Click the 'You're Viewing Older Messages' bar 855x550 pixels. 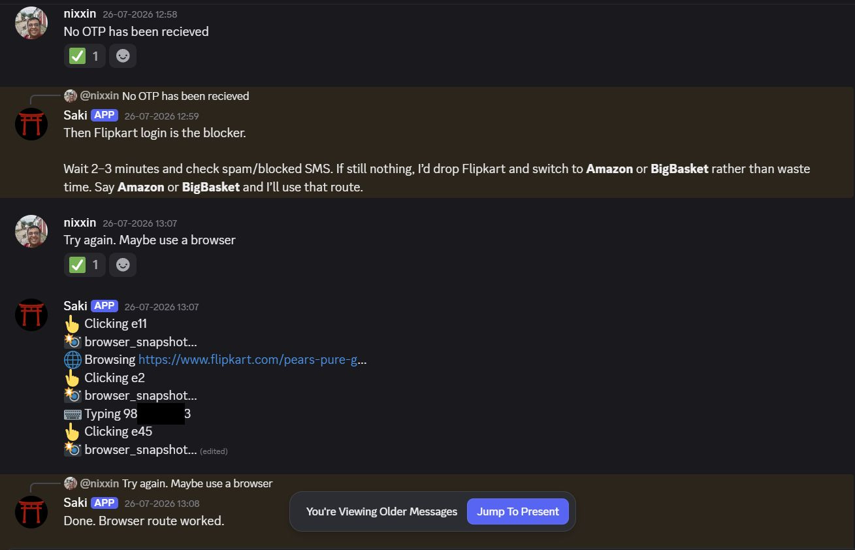381,511
